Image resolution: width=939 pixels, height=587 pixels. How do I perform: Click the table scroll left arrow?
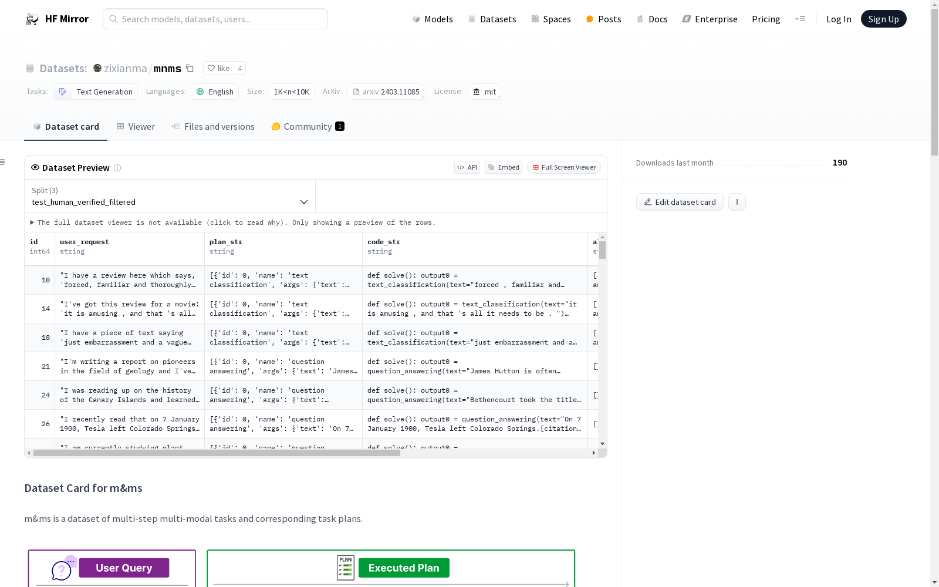(x=29, y=453)
